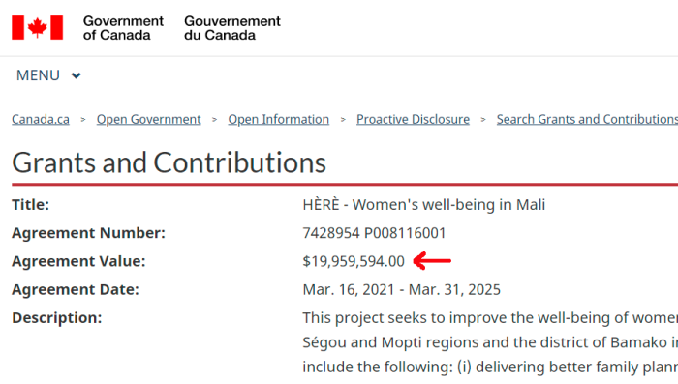Click the agreement number 7428954 P008116001
Viewport: 678px width, 384px height.
[374, 233]
